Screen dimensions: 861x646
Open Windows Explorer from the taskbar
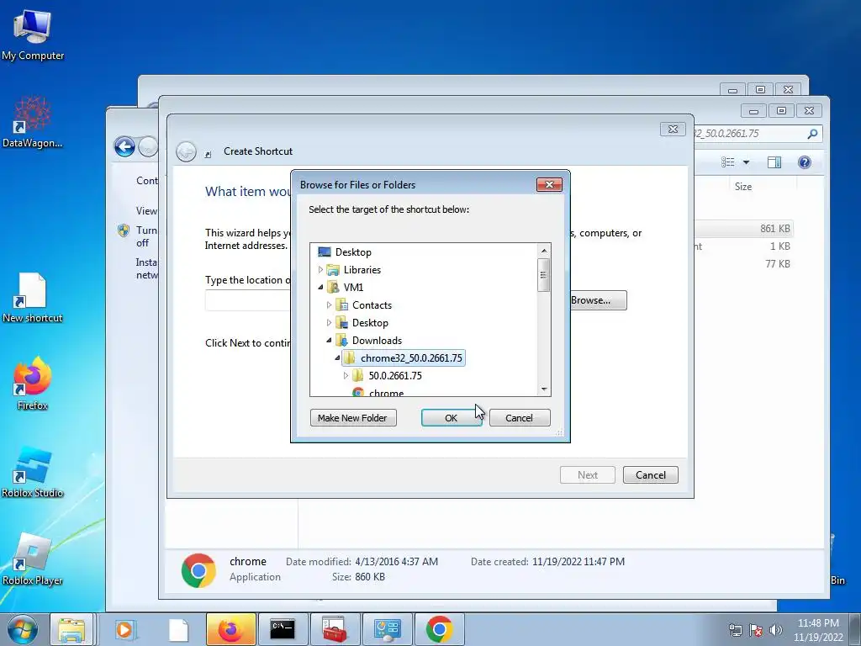click(71, 629)
